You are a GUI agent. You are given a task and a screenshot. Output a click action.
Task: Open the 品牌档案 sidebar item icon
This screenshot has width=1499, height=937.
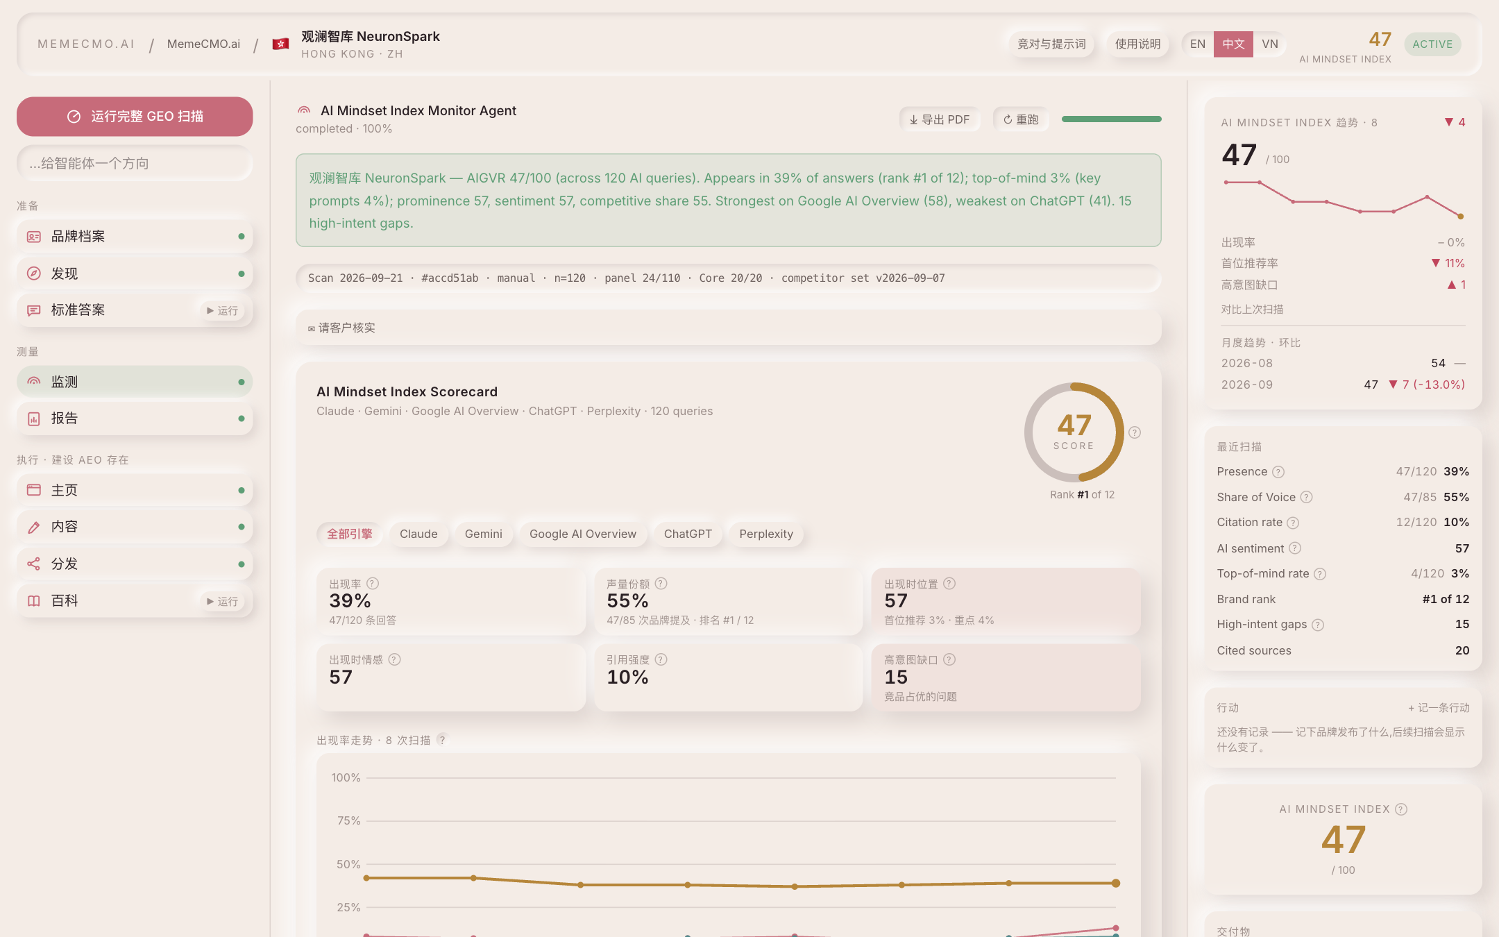click(x=34, y=237)
